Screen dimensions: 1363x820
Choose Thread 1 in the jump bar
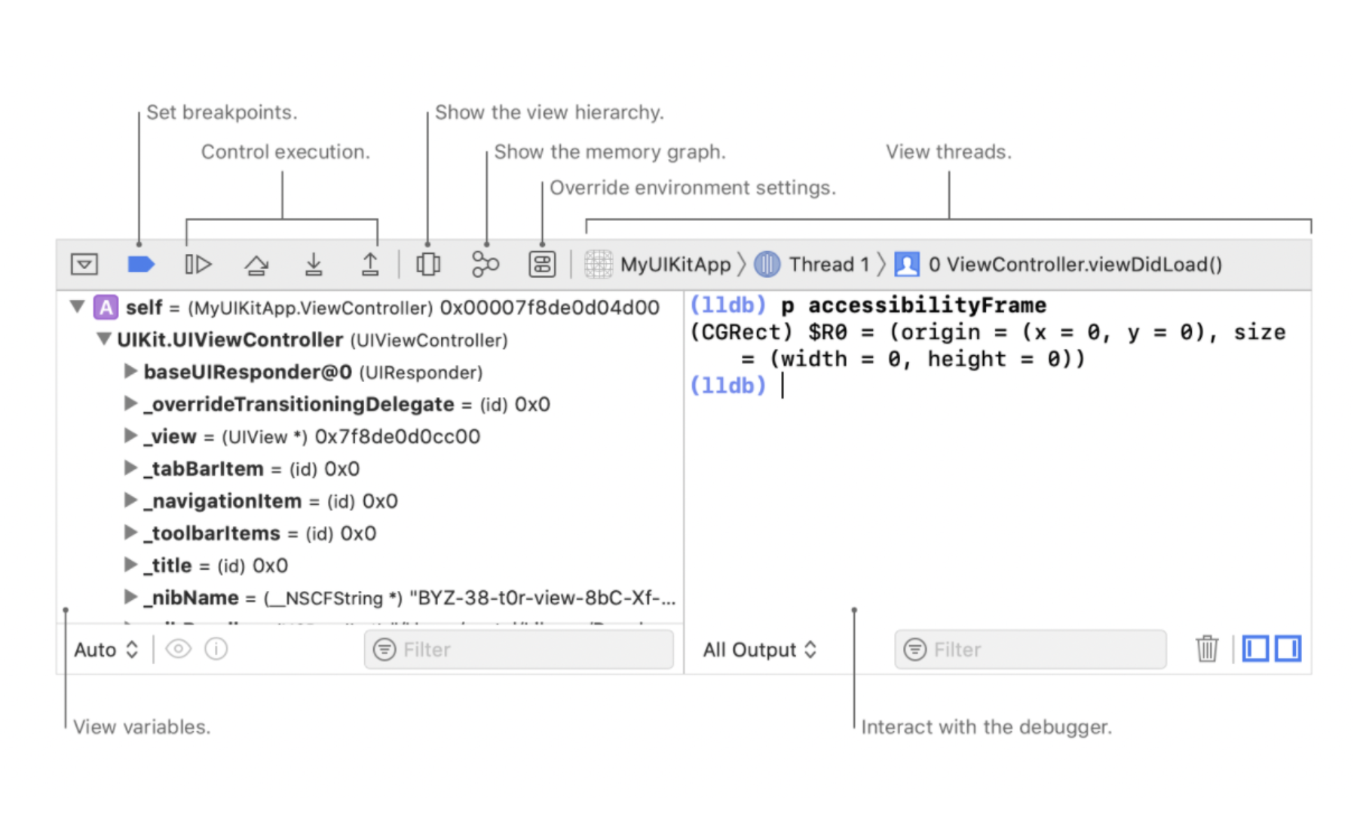click(829, 265)
